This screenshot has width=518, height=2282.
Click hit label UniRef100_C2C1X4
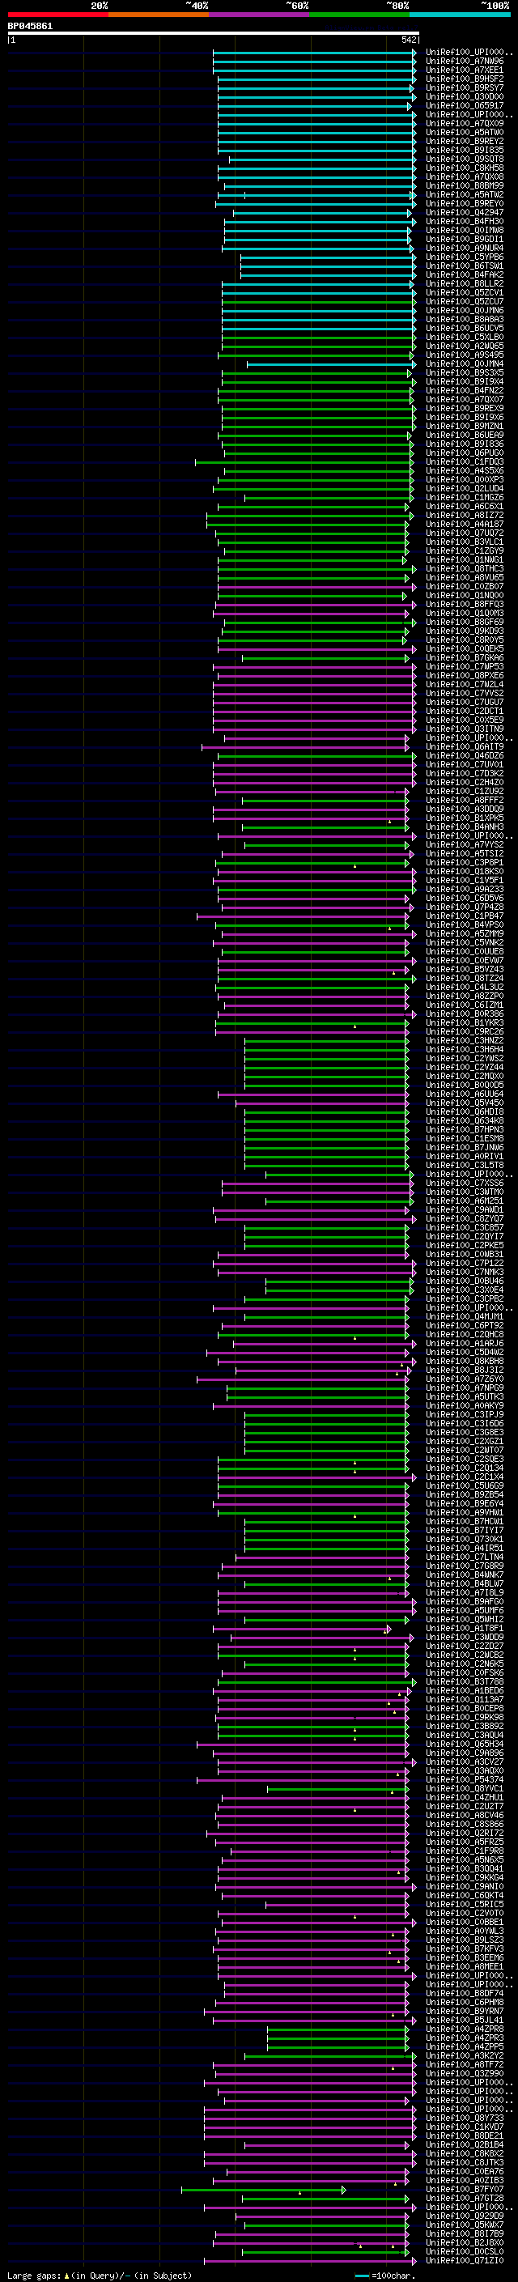[465, 1477]
